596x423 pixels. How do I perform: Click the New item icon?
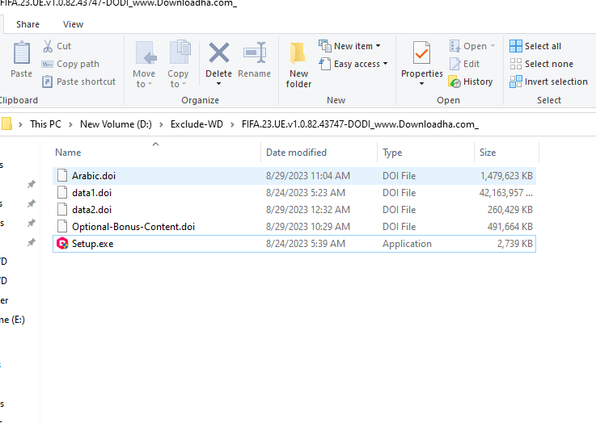(325, 46)
